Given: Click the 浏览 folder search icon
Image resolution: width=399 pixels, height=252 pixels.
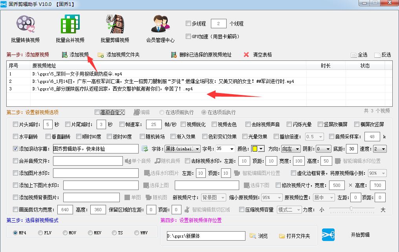Looking at the screenshot, I should pos(253,236).
